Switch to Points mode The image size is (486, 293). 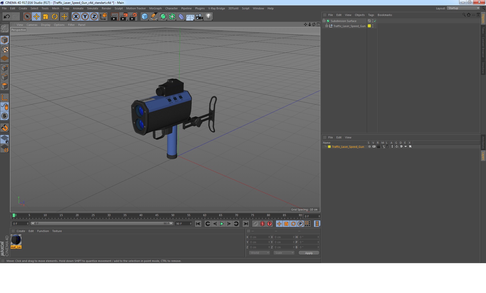[x=5, y=68]
